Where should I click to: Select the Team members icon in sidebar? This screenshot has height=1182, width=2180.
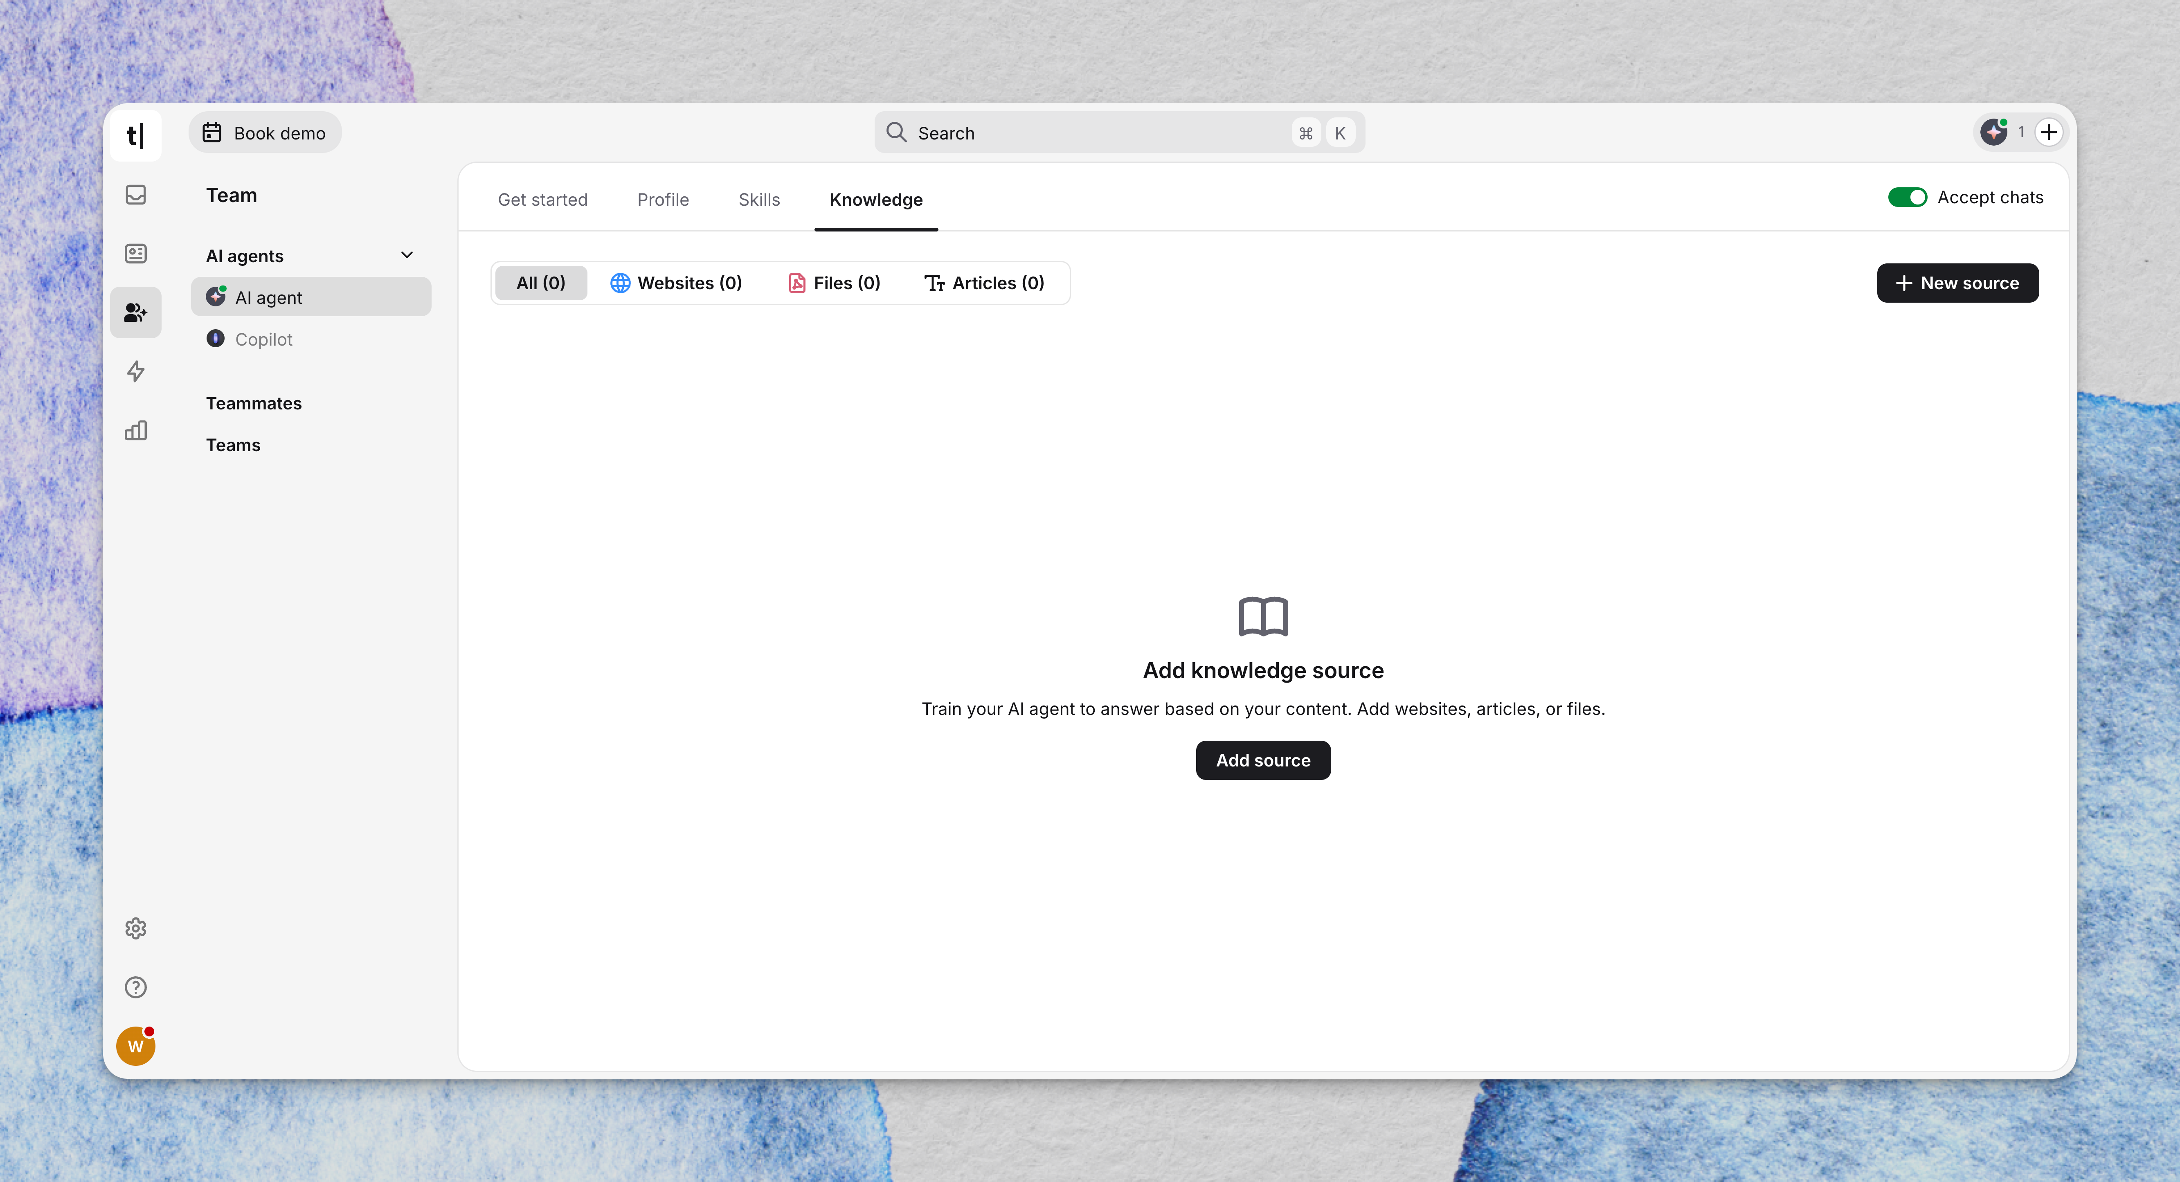[x=135, y=313]
